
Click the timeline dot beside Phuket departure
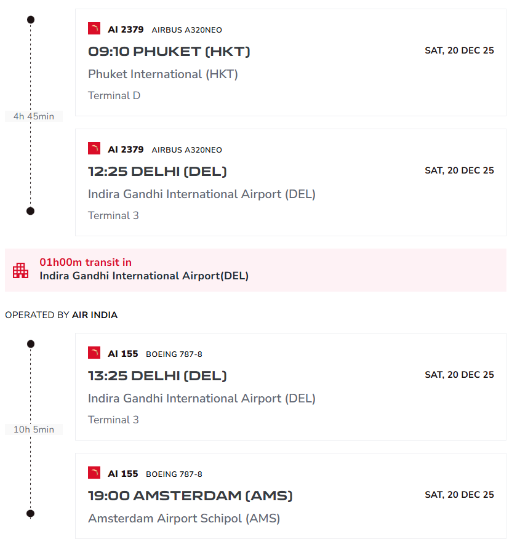click(31, 20)
